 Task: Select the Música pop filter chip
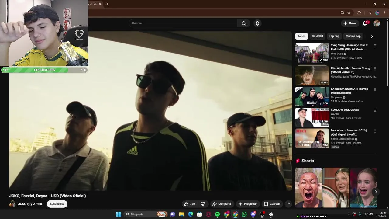tap(353, 36)
